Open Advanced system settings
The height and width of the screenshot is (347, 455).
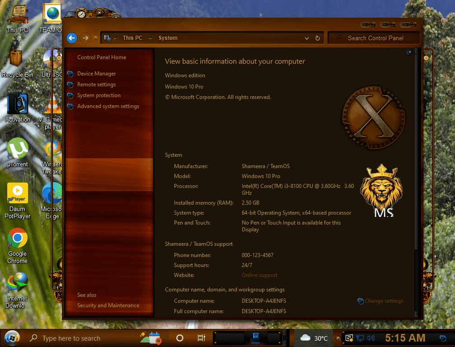(108, 106)
